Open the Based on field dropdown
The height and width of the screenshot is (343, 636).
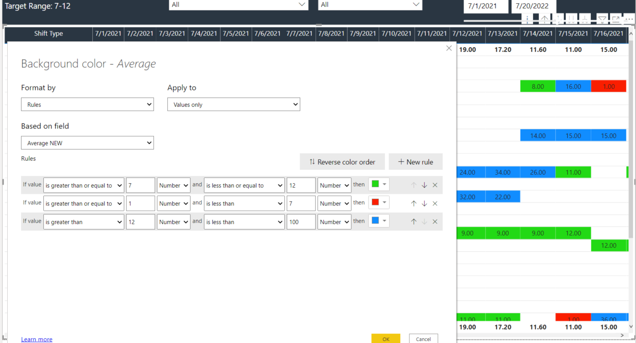click(88, 143)
